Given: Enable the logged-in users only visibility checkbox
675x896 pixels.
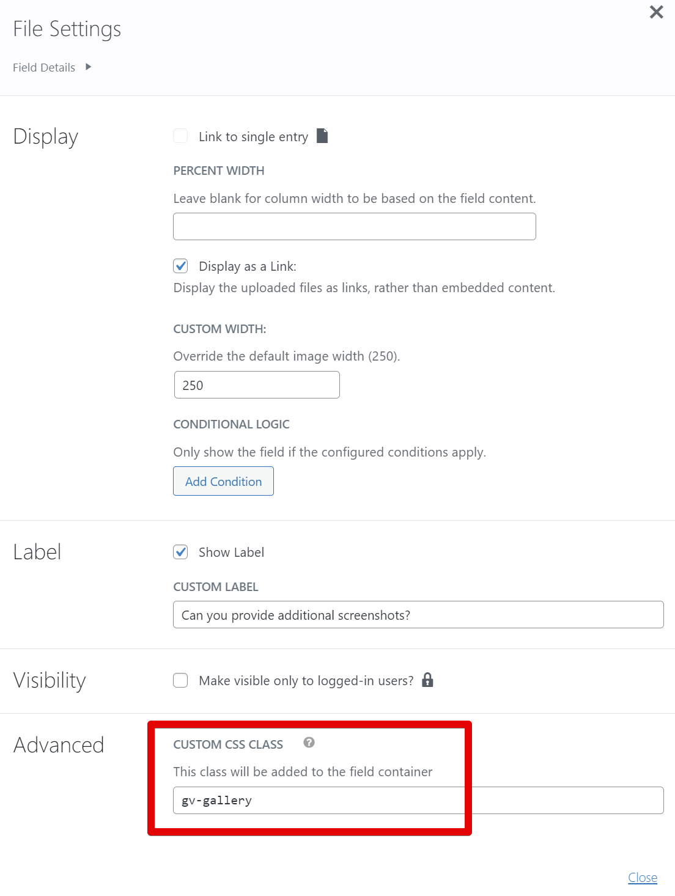Looking at the screenshot, I should pos(180,680).
